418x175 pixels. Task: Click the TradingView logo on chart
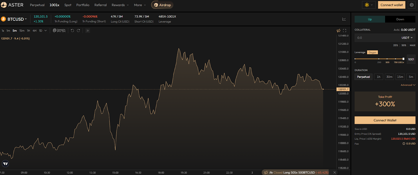(x=5, y=164)
